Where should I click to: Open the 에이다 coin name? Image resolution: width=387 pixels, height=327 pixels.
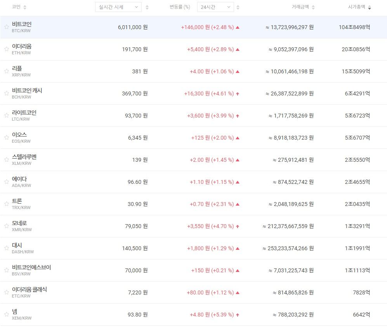click(x=19, y=179)
